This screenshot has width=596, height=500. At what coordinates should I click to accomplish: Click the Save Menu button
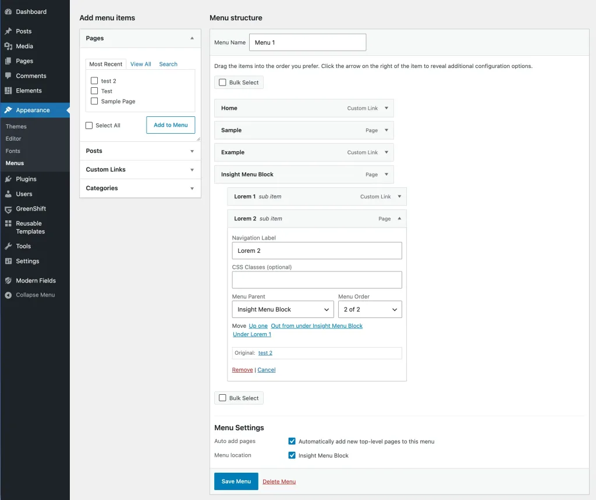point(236,481)
